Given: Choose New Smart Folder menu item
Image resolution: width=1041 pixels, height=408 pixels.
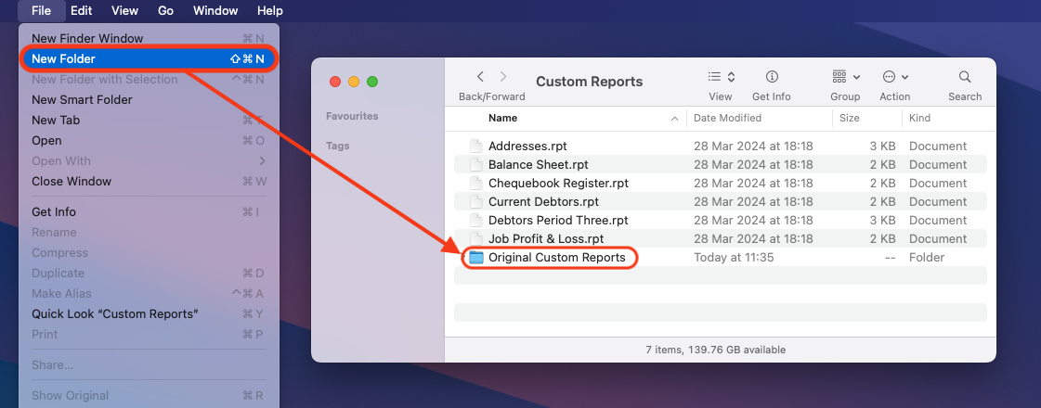Looking at the screenshot, I should click(149, 99).
